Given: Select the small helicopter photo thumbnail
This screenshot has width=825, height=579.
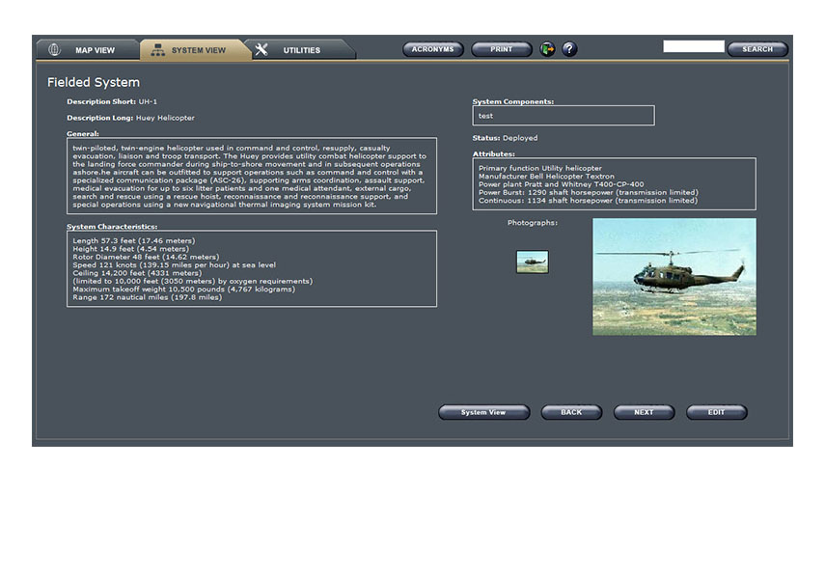Looking at the screenshot, I should 533,262.
